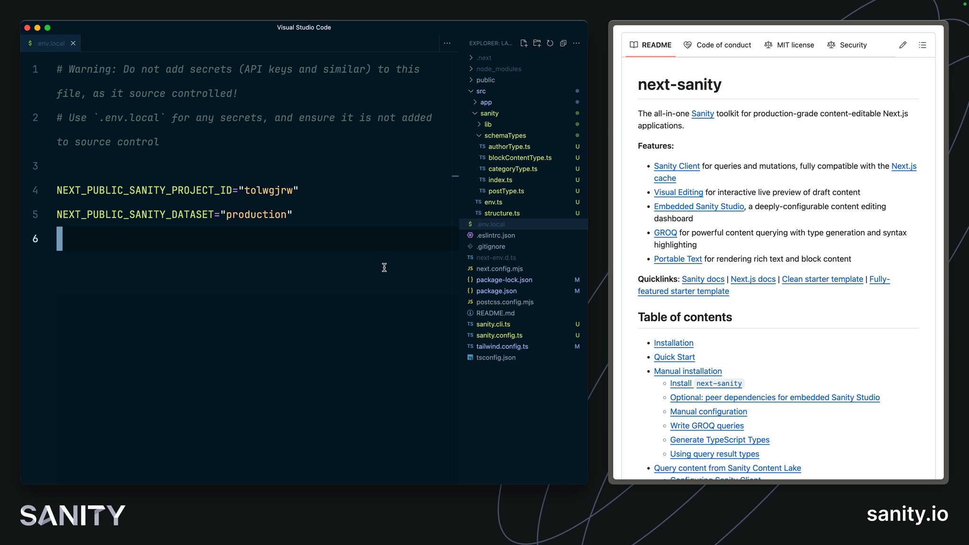Open Next.js docs quicklink
Image resolution: width=969 pixels, height=545 pixels.
[x=753, y=279]
